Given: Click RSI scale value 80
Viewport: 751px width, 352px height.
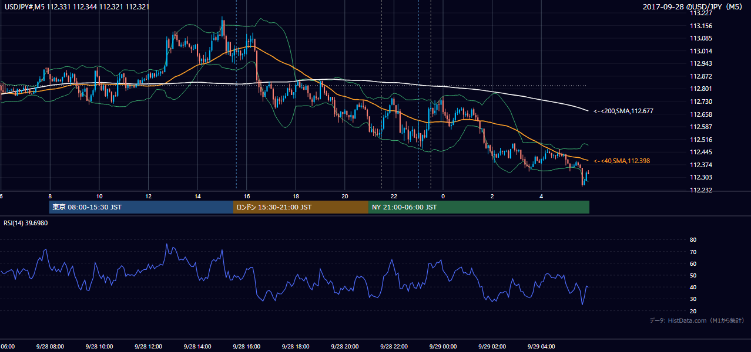Looking at the screenshot, I should 693,240.
